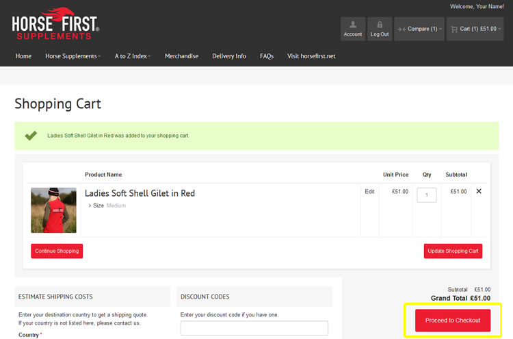Remove the gilet with the X icon
The width and height of the screenshot is (513, 339).
[x=479, y=191]
